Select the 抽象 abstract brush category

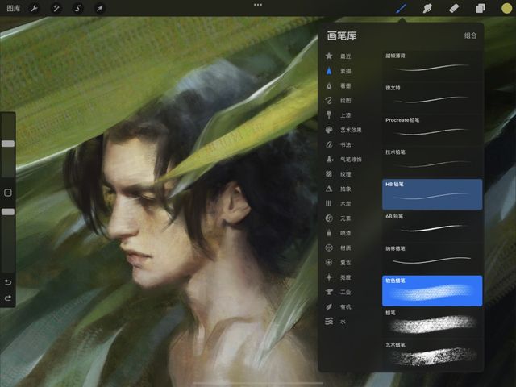point(339,189)
